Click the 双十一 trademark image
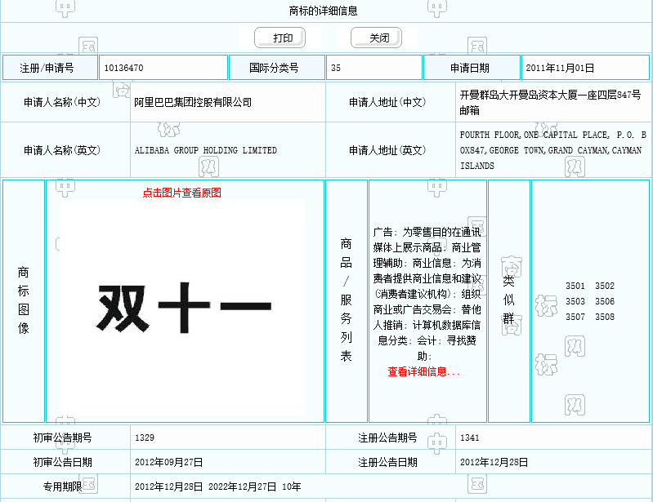Screen dimensions: 653x502 pos(182,308)
